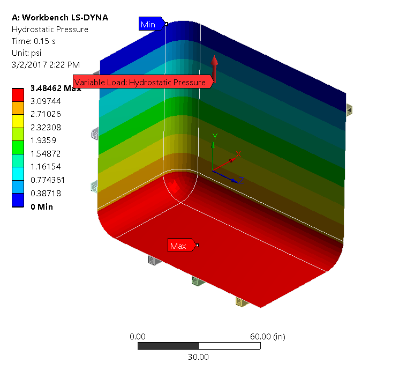This screenshot has height=370, width=399.
Task: Pick the dark blue legend swatch above 0 Min
Action: coord(18,199)
